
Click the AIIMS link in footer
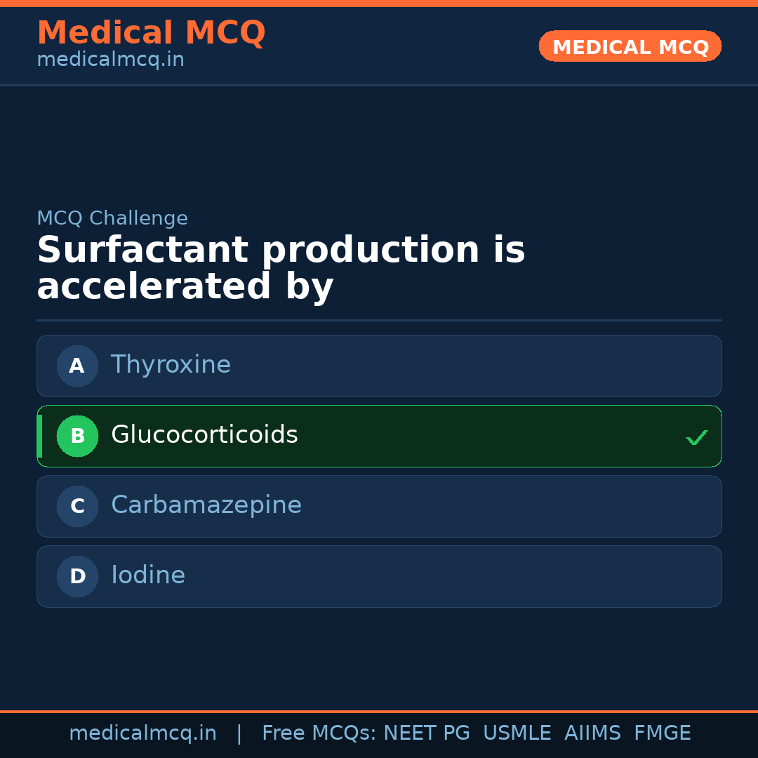tap(593, 732)
